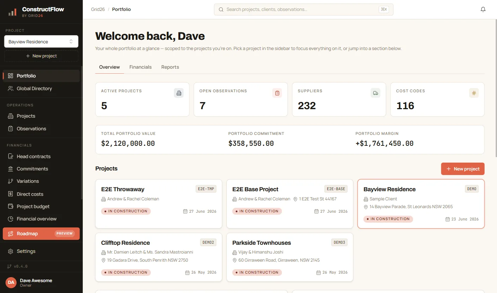Click the Suppliers truck icon
Image resolution: width=497 pixels, height=293 pixels.
pos(375,93)
